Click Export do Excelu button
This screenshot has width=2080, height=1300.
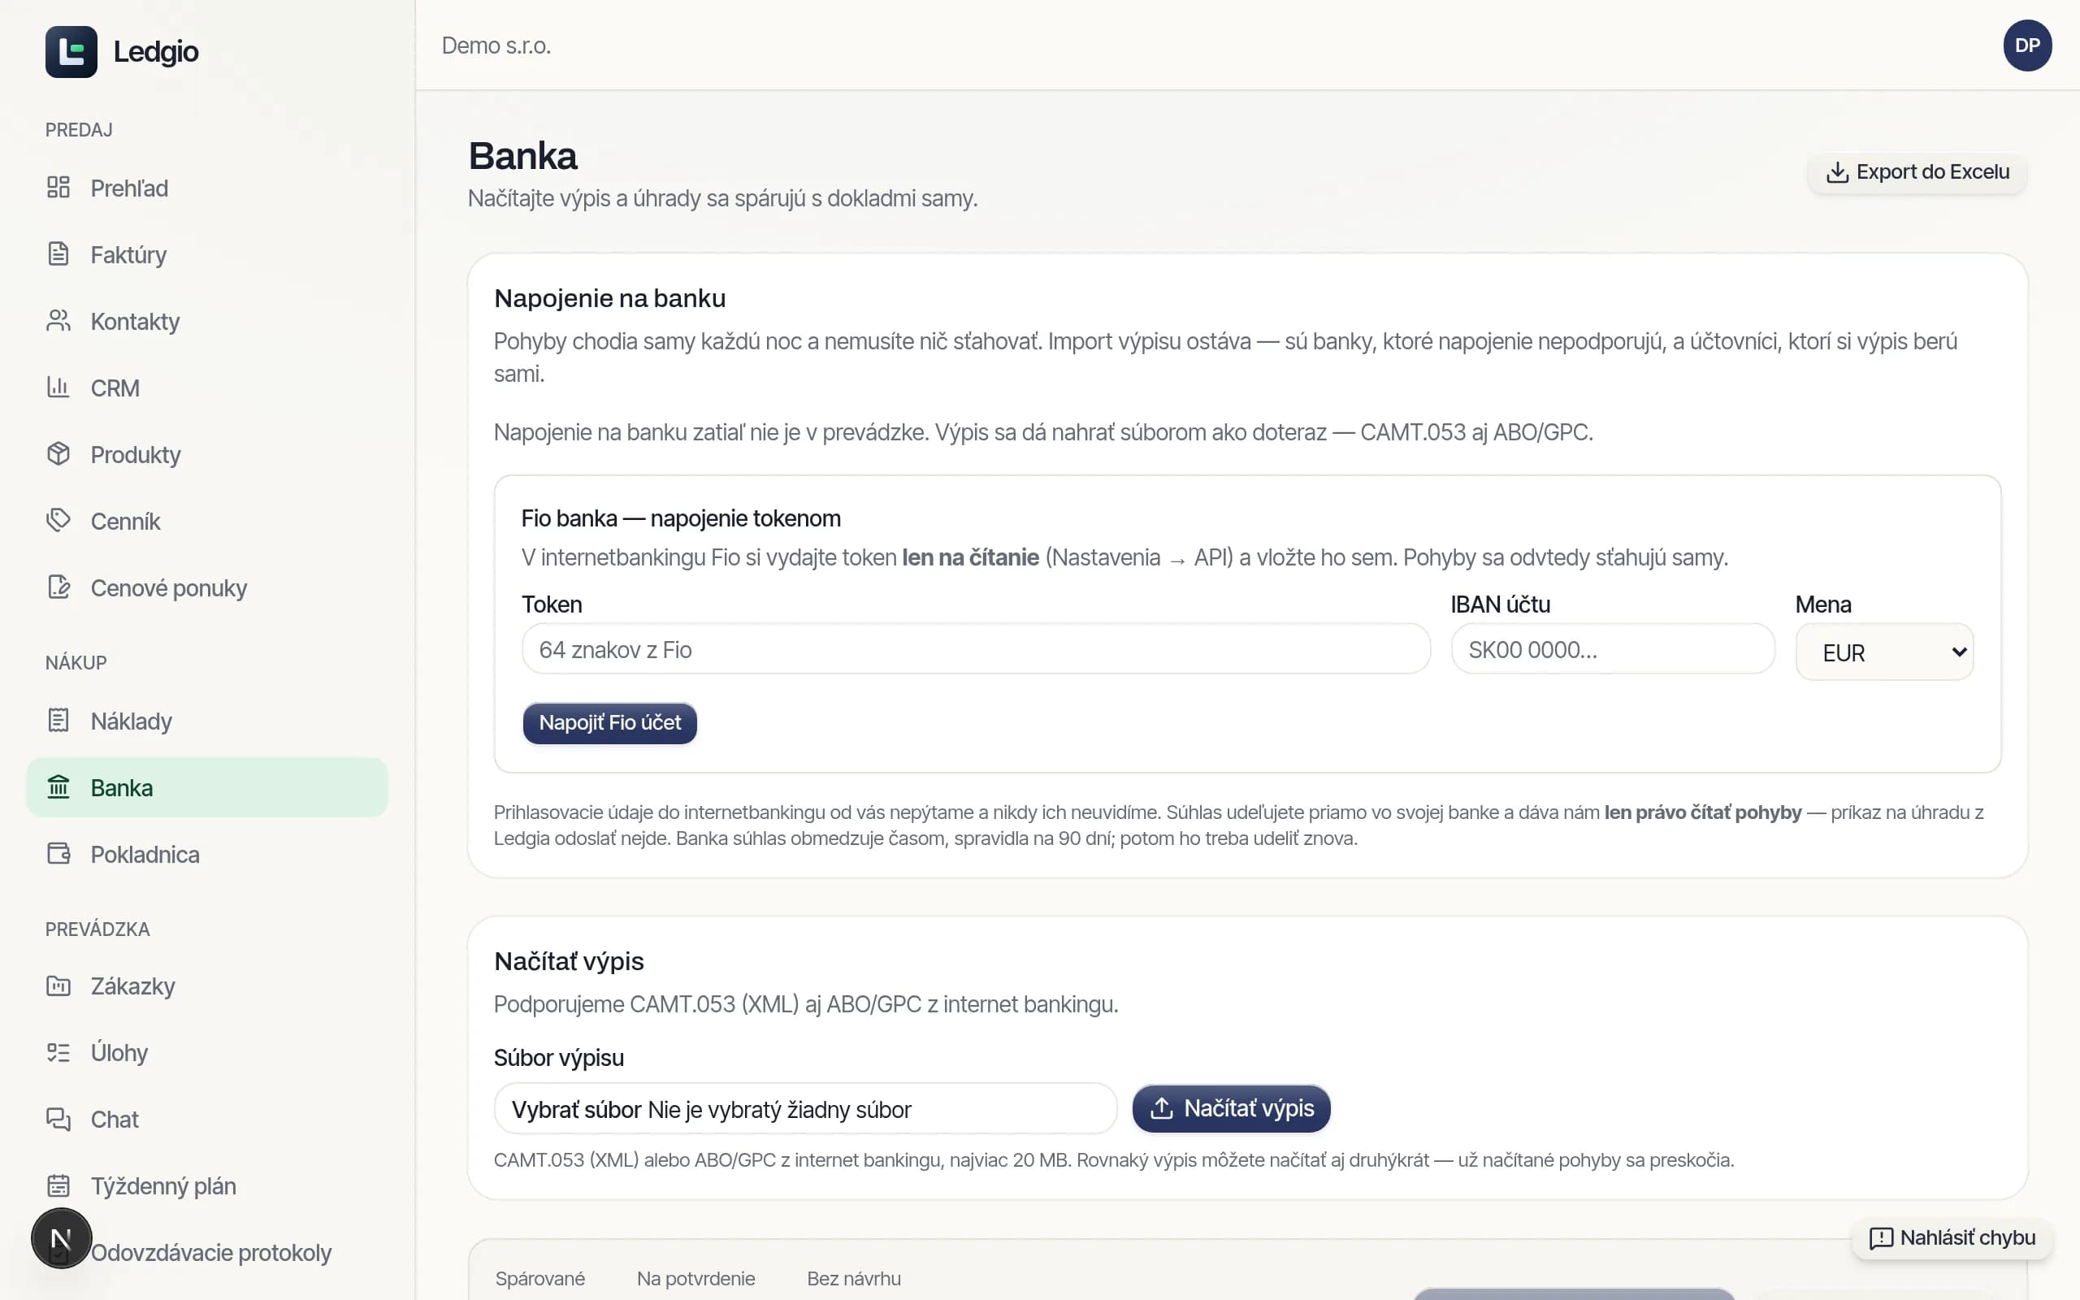coord(1917,173)
